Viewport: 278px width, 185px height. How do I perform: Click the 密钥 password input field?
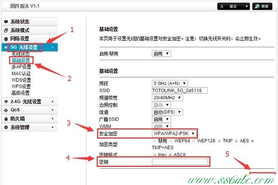(180, 162)
